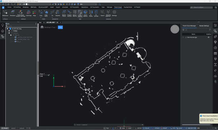Toggle STRACK in the status bar
The width and height of the screenshot is (218, 130).
point(156,128)
